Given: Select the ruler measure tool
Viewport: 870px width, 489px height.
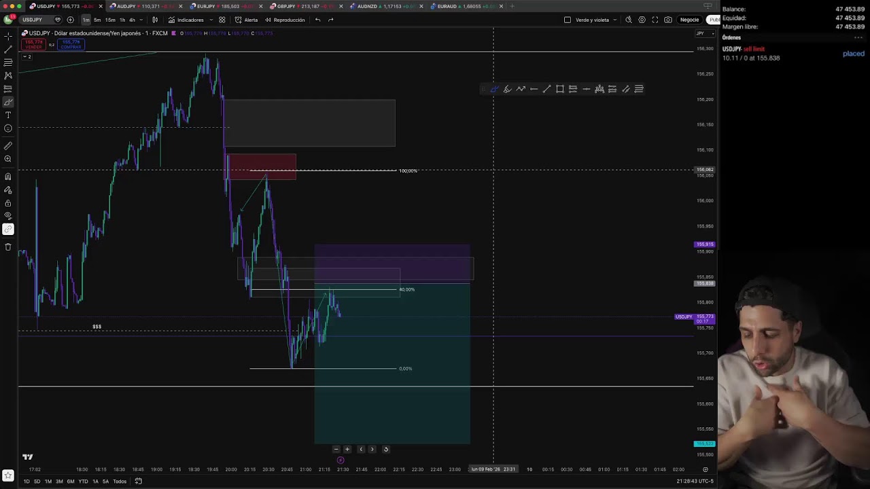Looking at the screenshot, I should click(x=8, y=146).
